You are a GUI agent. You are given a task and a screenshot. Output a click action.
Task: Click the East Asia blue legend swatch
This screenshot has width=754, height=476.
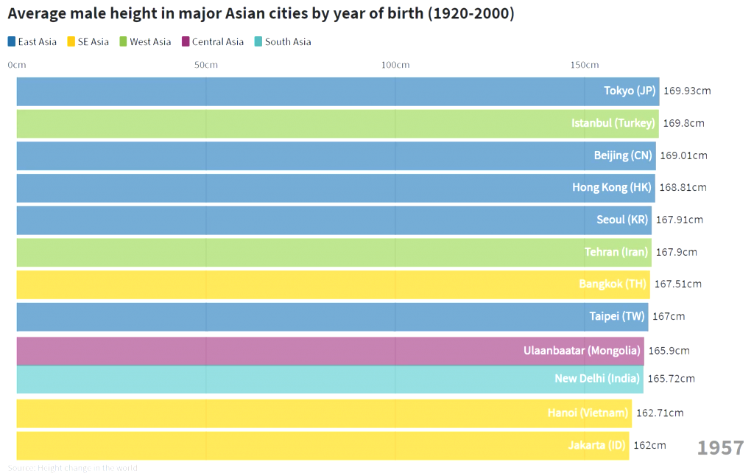[12, 42]
